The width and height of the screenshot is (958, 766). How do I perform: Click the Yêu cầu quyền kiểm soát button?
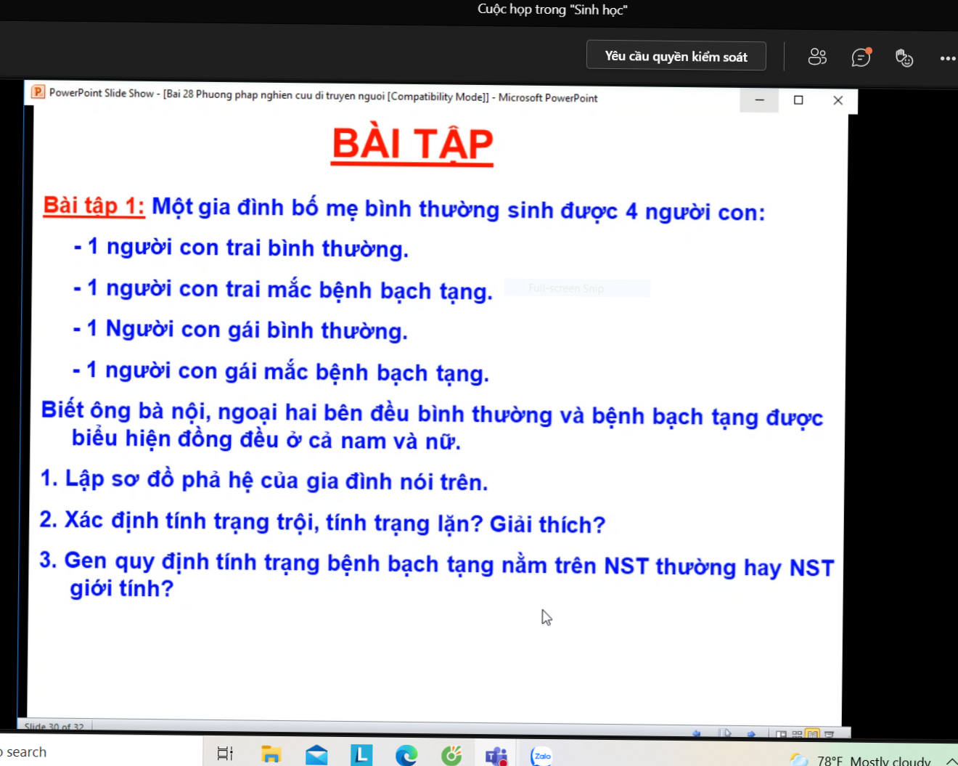coord(676,56)
